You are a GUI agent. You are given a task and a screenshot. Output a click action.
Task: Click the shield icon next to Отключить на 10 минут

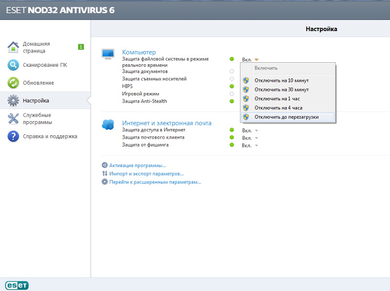tap(246, 80)
